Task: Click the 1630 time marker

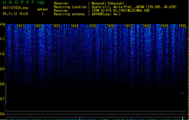Action: 182,25
